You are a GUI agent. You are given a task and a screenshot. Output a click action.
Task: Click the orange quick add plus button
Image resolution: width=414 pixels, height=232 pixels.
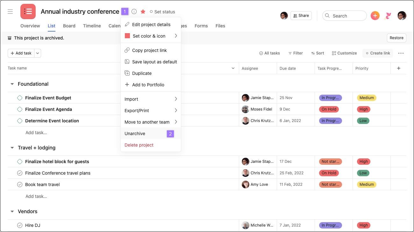[375, 16]
